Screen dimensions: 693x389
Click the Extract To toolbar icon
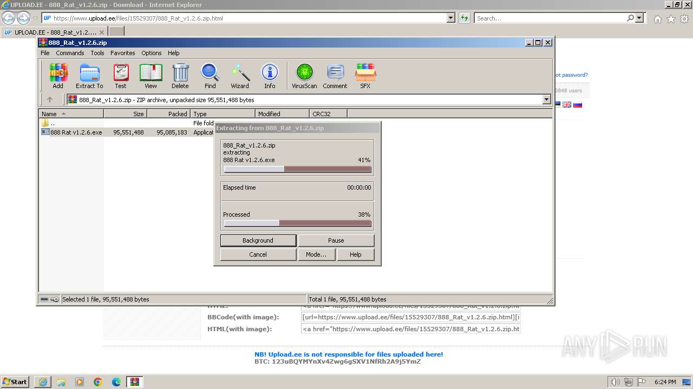(x=89, y=76)
